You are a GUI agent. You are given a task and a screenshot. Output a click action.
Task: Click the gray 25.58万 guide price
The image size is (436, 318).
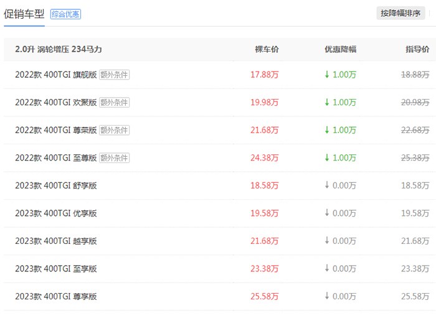(415, 297)
